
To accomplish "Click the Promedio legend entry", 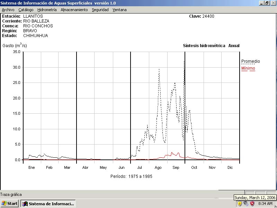I will (x=250, y=61).
